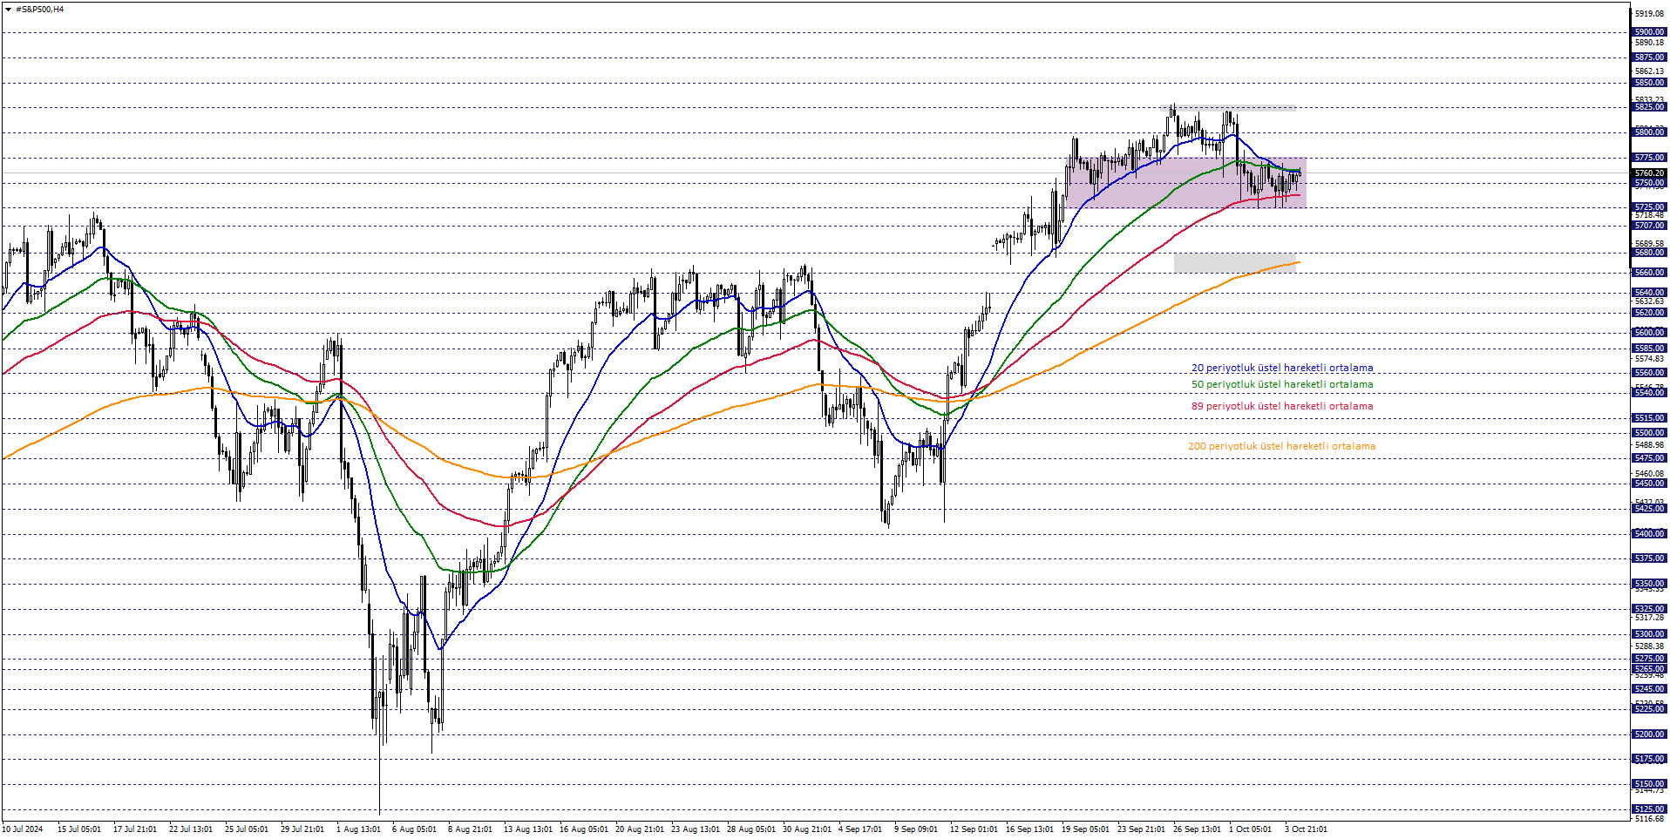Click the 22 Jul 13:01 time label
The image size is (1670, 839).
(191, 829)
